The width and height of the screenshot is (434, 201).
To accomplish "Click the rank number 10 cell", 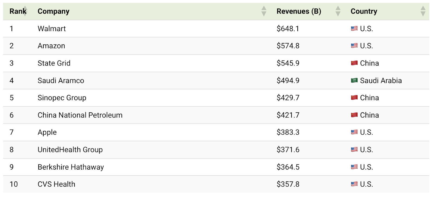I will coord(14,184).
